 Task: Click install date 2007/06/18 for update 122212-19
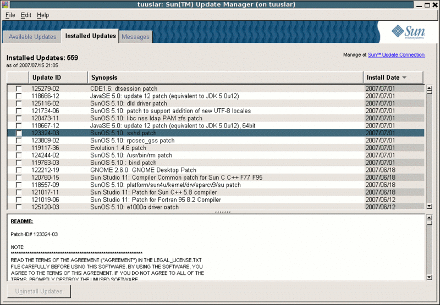[380, 170]
